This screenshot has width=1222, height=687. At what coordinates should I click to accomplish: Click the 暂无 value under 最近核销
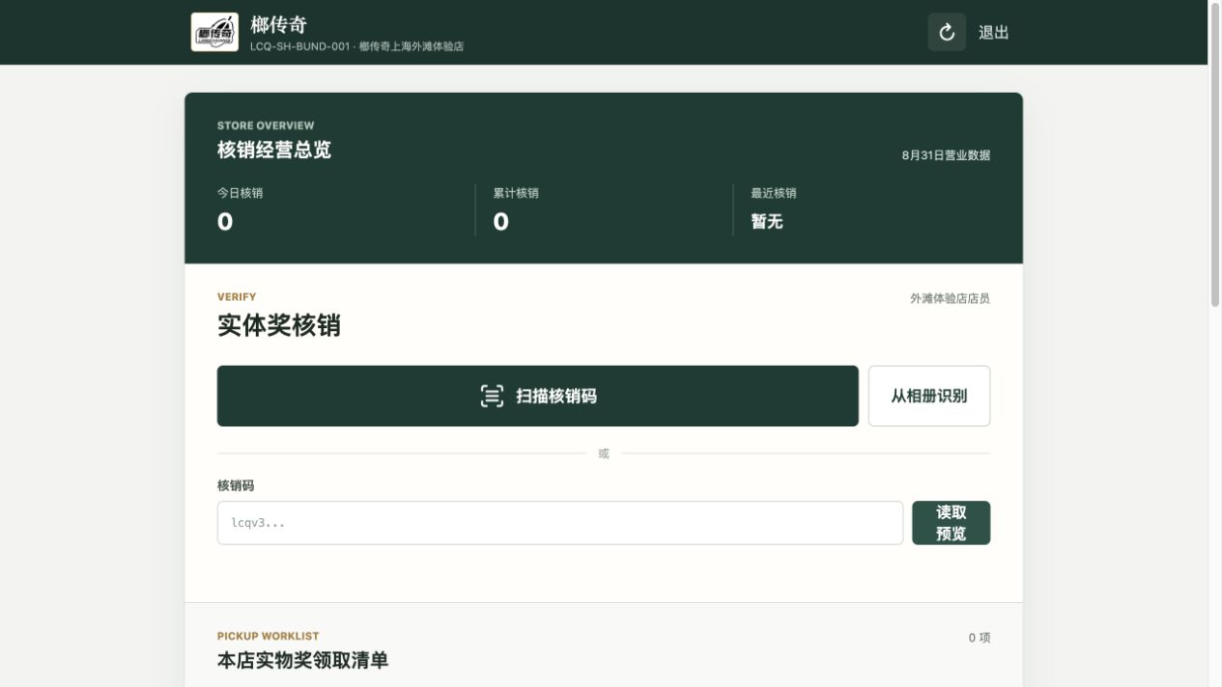tap(767, 222)
